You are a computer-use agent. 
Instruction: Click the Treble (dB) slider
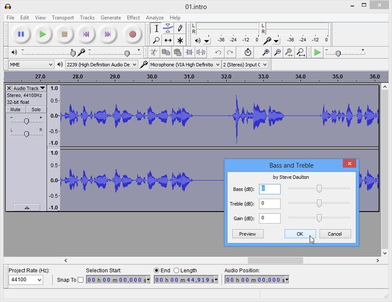click(319, 203)
